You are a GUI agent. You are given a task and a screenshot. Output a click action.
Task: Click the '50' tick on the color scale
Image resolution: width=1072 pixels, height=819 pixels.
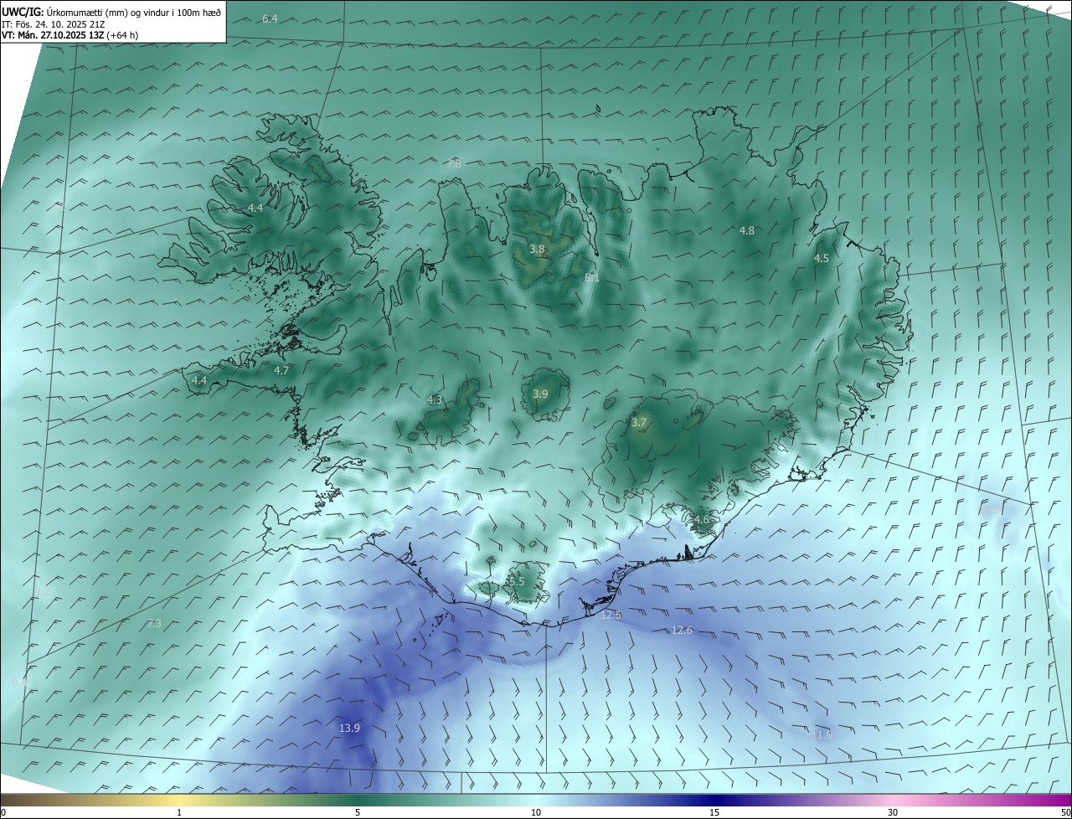click(x=1065, y=812)
